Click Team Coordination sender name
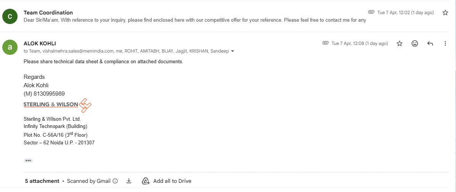The image size is (456, 192). 48,13
